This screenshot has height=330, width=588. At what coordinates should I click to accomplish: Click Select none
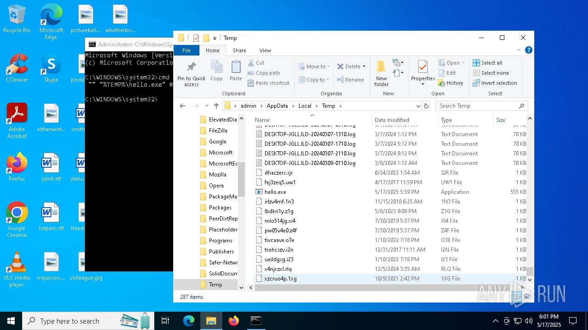coord(491,73)
